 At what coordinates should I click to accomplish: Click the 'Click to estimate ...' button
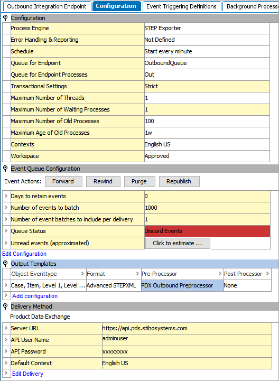178,243
